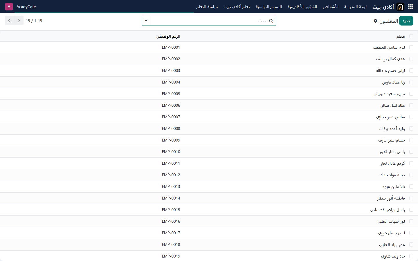
Task: Open the تعلّم أكادي جيت menu
Action: pyautogui.click(x=237, y=7)
